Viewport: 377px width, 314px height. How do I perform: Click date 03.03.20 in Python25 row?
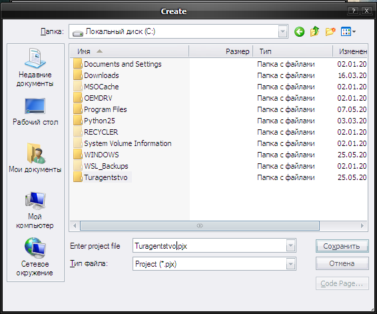click(x=352, y=121)
